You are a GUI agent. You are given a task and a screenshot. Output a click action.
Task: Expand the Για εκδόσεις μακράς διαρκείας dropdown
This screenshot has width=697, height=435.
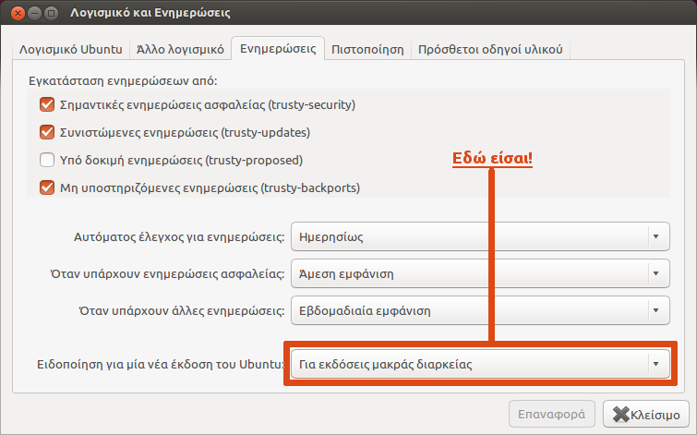pos(479,364)
